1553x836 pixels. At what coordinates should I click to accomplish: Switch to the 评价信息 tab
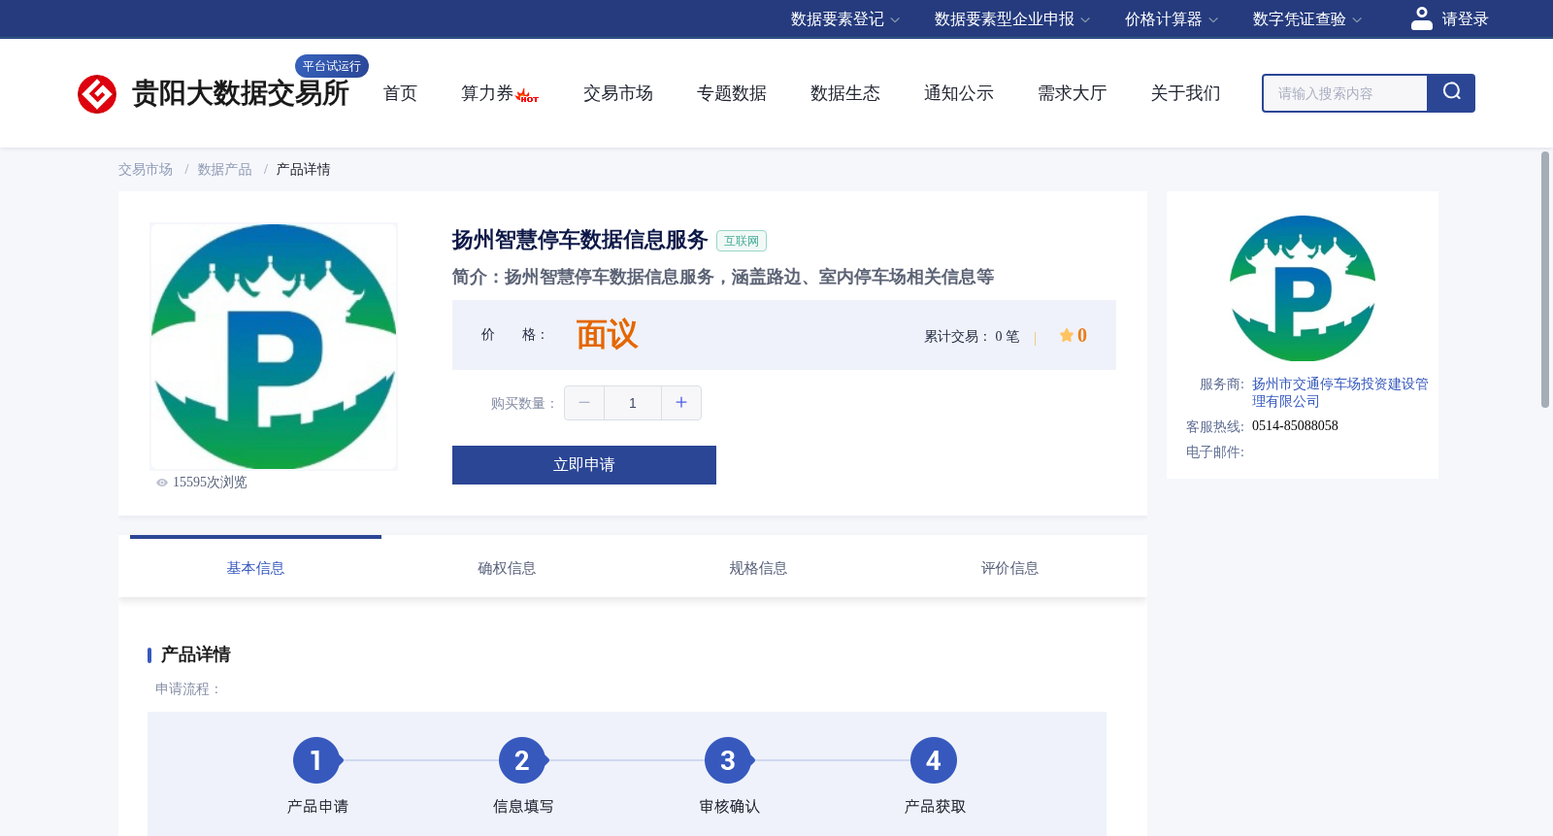1009,568
